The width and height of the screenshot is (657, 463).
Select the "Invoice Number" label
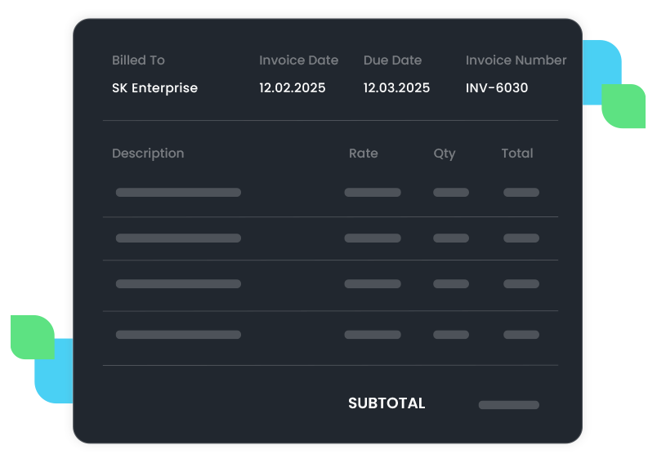[x=516, y=60]
